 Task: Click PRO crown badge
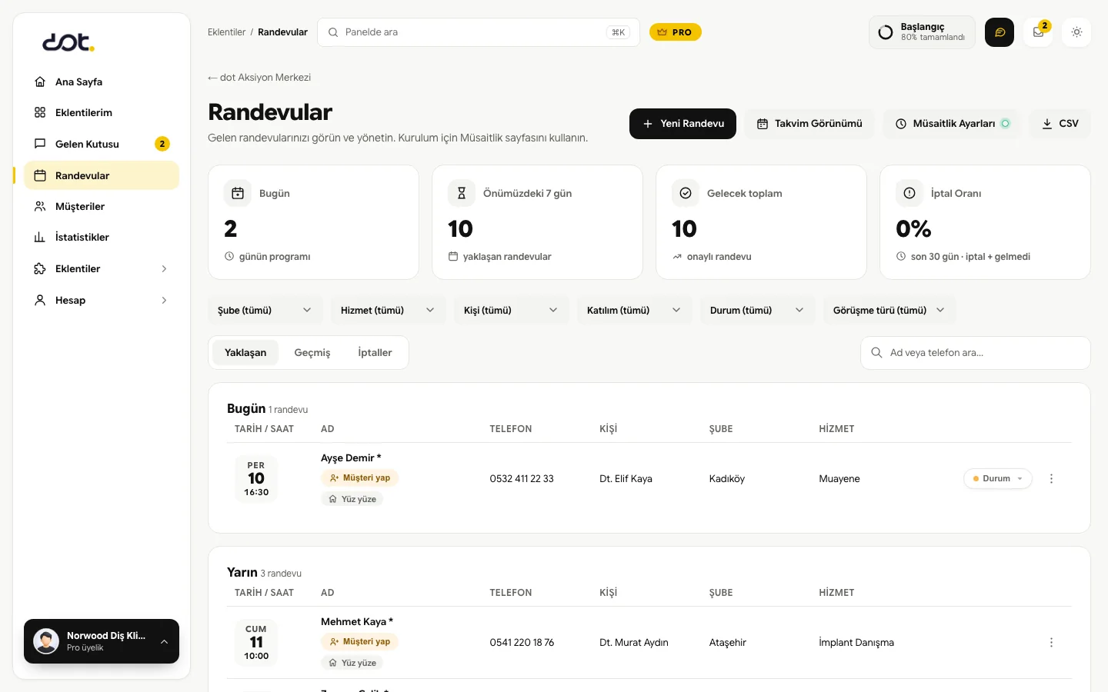click(x=676, y=32)
